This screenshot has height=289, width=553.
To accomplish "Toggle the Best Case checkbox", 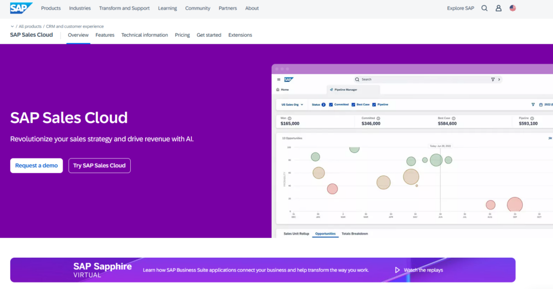I will pyautogui.click(x=353, y=105).
